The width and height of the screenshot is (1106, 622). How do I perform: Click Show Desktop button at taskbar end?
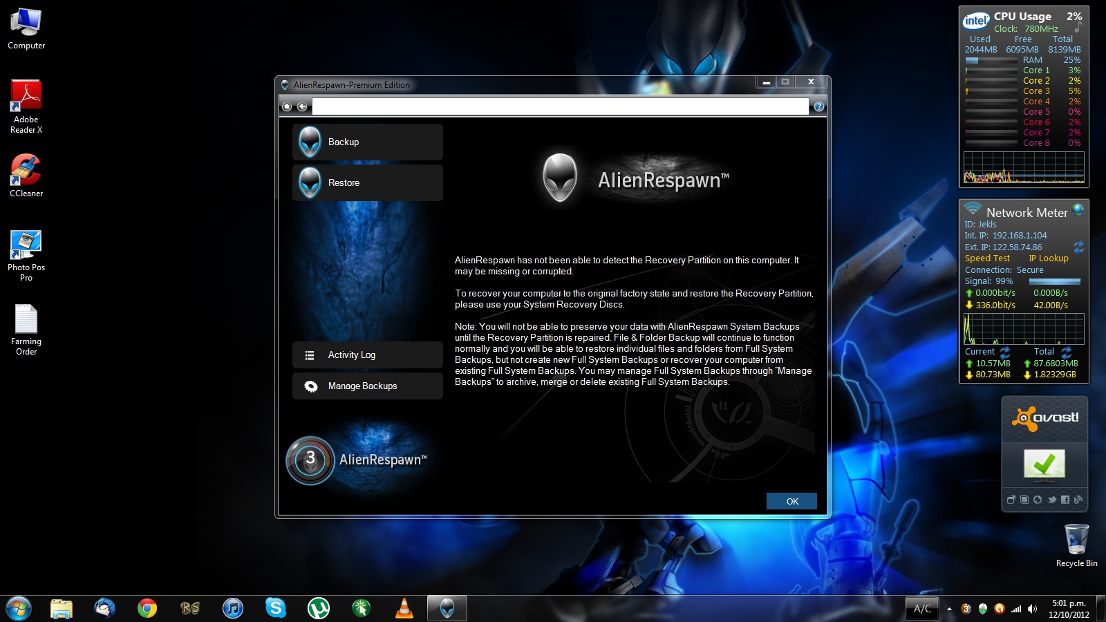tap(1100, 609)
